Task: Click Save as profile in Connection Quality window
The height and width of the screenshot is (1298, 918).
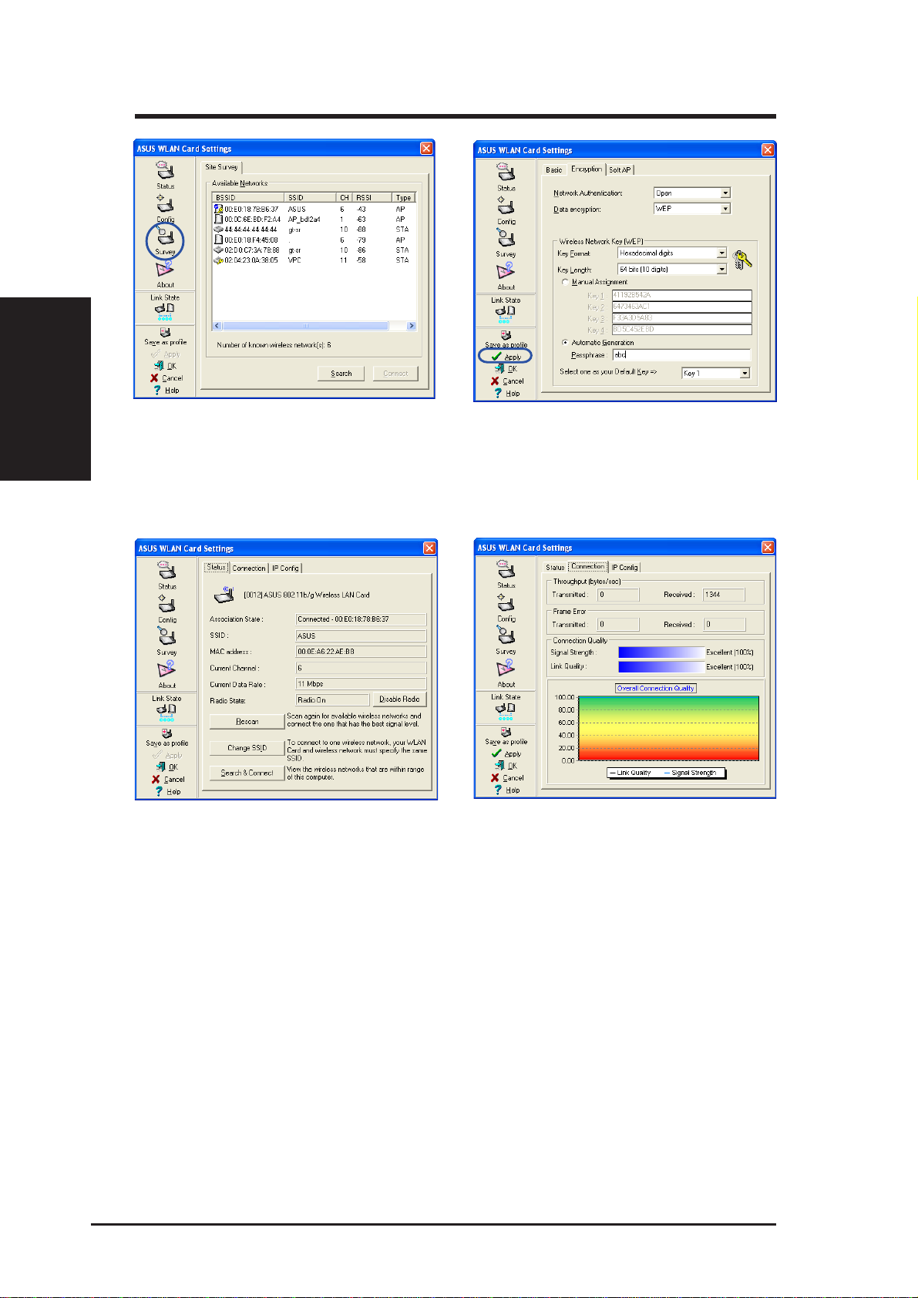Action: (x=506, y=736)
